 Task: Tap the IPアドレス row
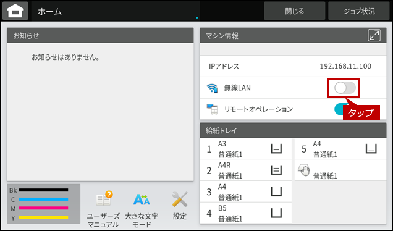(x=293, y=66)
